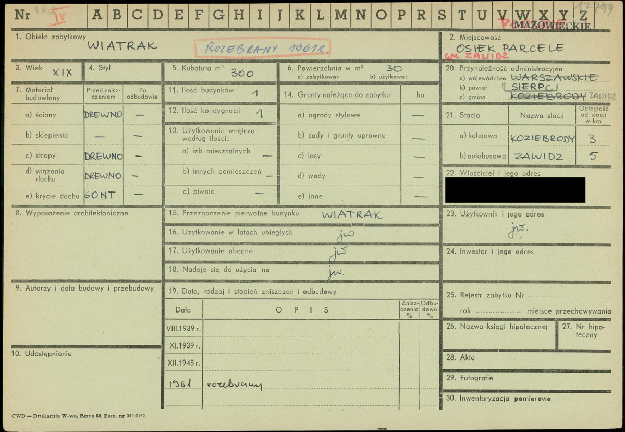625x432 pixels.
Task: Click 'GONT' roof covering entry
Action: point(100,196)
